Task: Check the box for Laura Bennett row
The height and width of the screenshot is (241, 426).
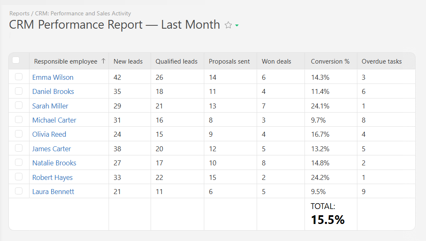Action: pos(19,191)
